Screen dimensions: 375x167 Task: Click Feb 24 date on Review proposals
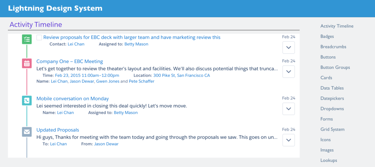[x=289, y=37]
